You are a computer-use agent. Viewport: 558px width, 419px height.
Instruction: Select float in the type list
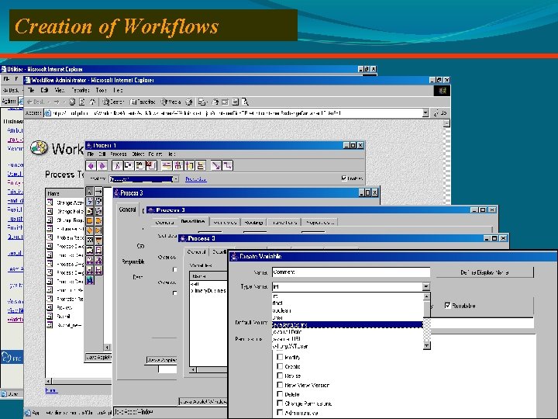(347, 303)
